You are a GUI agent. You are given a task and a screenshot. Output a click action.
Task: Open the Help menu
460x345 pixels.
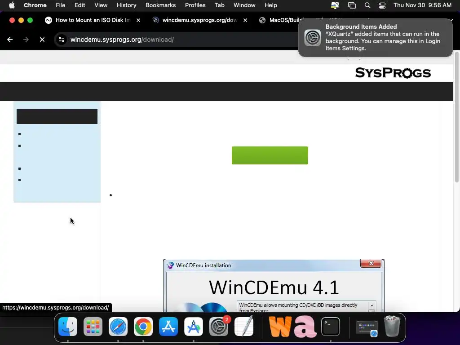(x=270, y=5)
